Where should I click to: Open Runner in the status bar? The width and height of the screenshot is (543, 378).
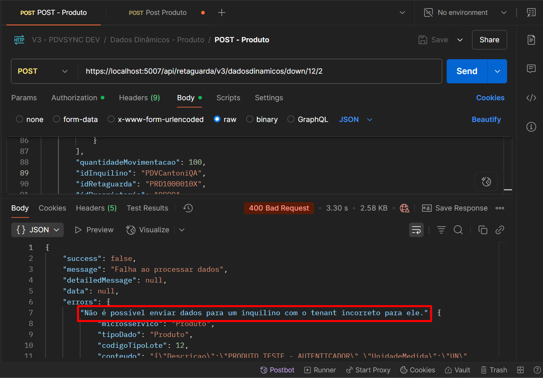point(320,370)
